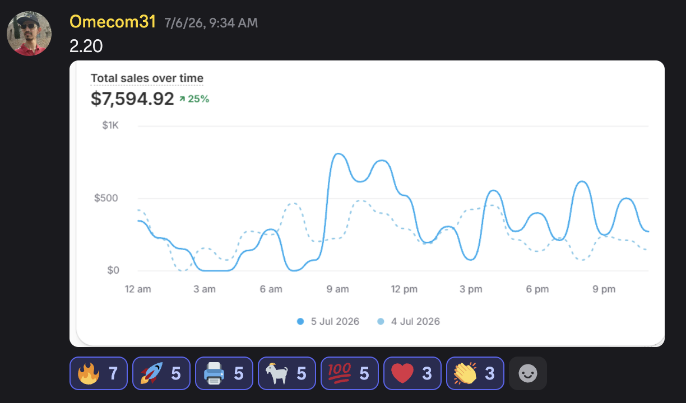Screen dimensions: 686x403
Task: Click the $1K axis label
Action: [110, 125]
